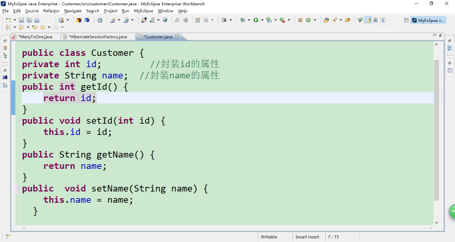Open dropdown next to External Tools icon
Viewport: 455px width, 242px height.
tap(288, 20)
